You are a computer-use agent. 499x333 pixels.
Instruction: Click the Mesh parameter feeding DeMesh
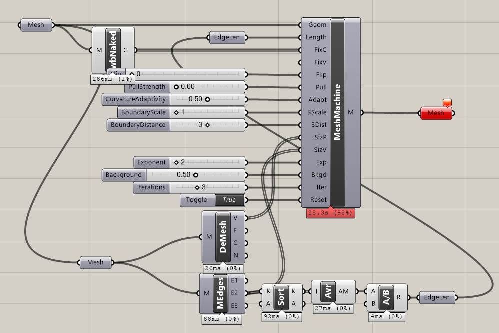pyautogui.click(x=95, y=263)
